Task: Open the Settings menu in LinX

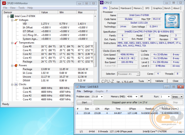Action: (88, 91)
